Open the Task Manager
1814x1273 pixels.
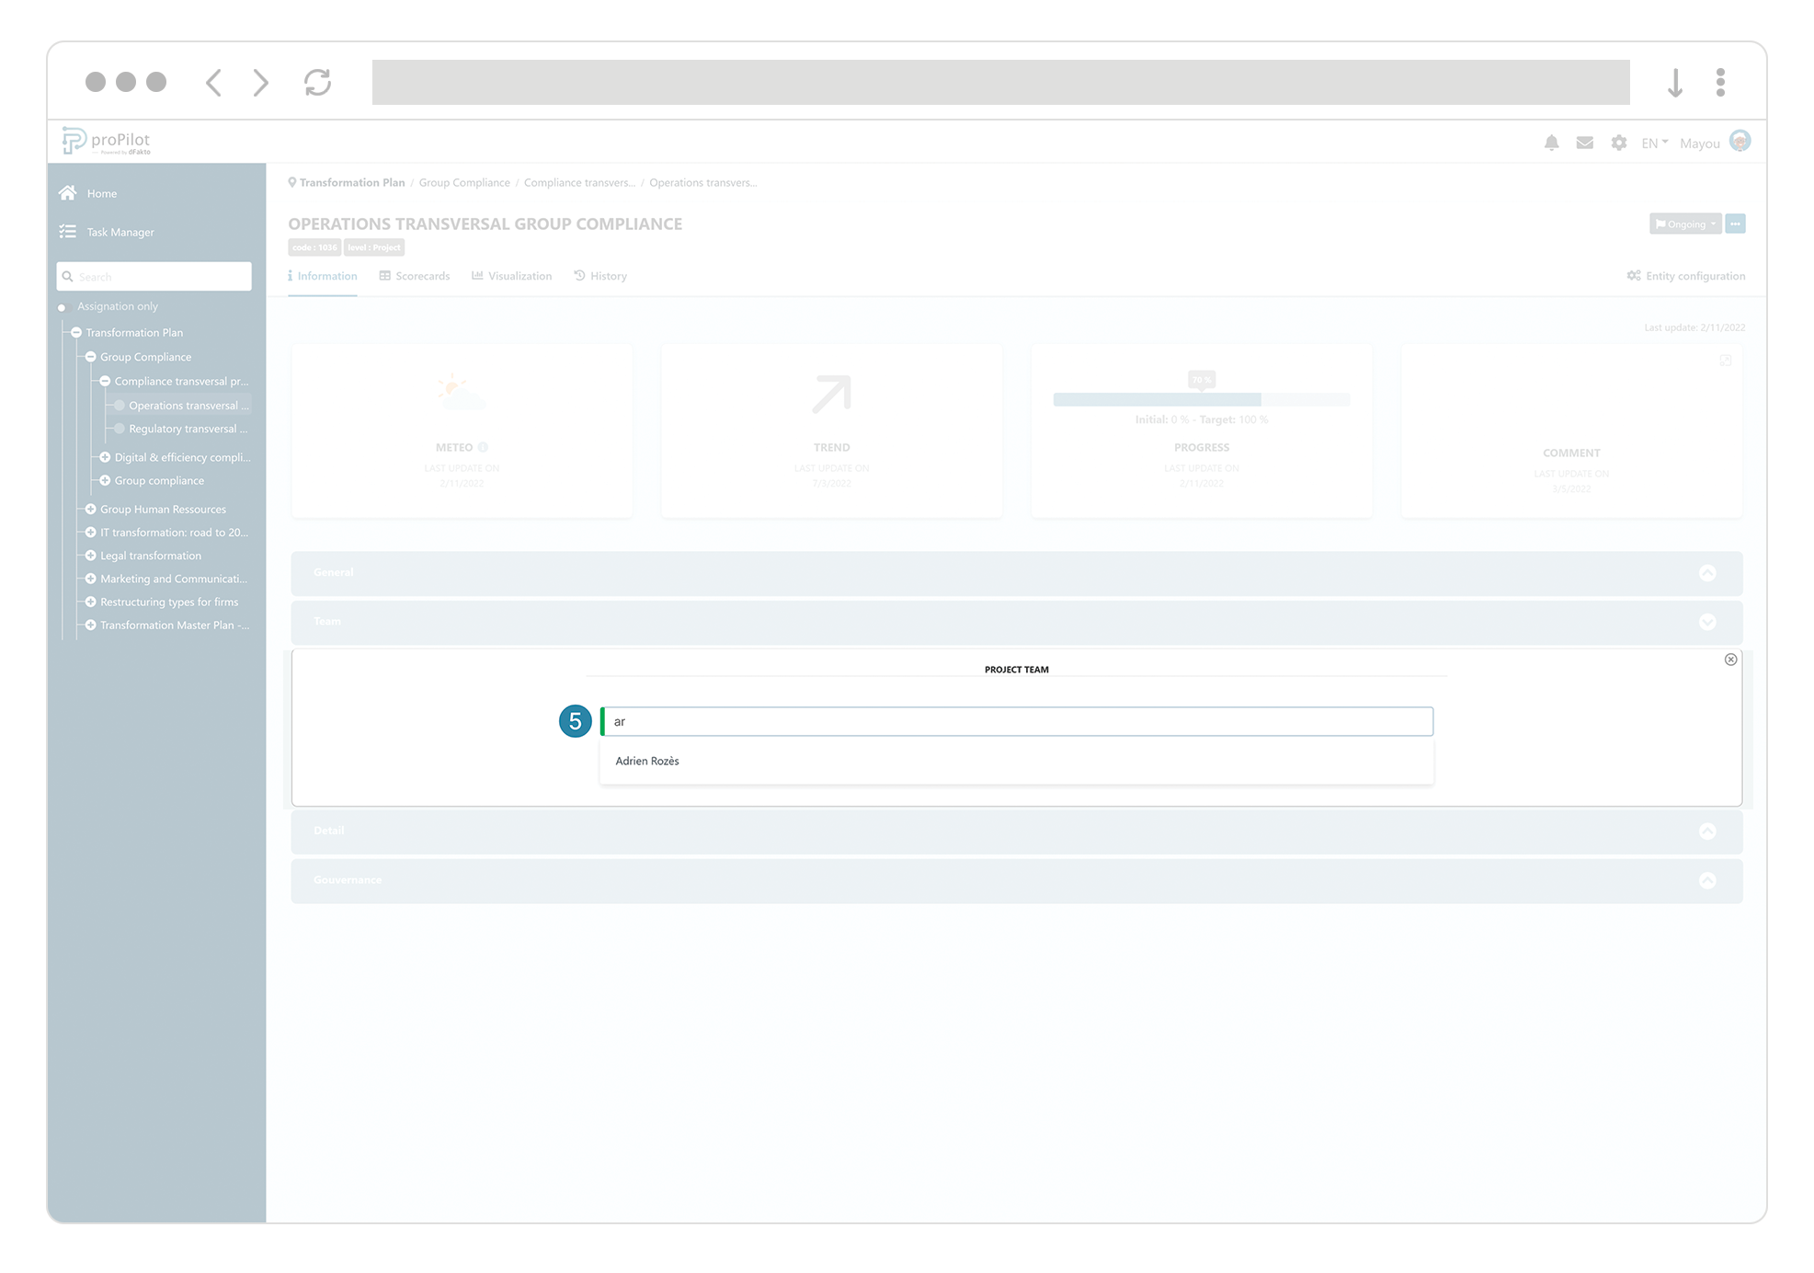(x=119, y=232)
